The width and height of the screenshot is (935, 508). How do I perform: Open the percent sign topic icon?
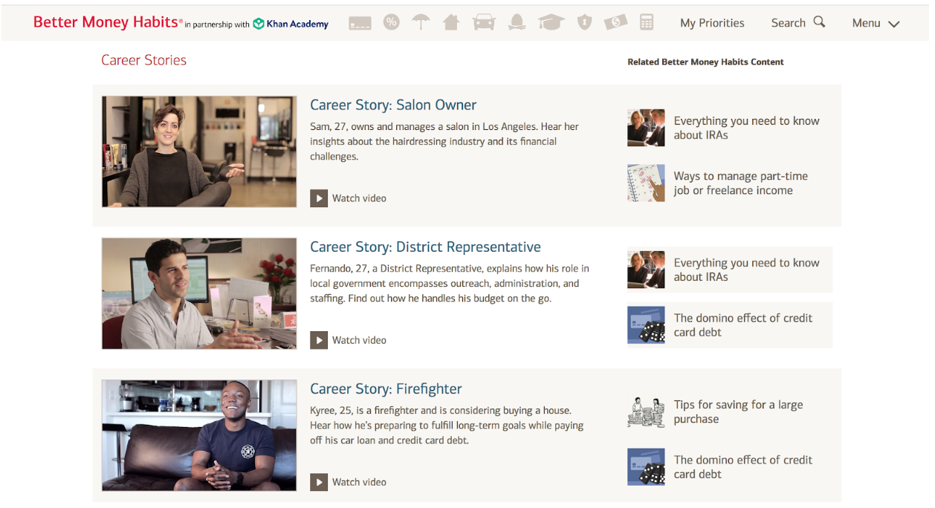click(391, 22)
